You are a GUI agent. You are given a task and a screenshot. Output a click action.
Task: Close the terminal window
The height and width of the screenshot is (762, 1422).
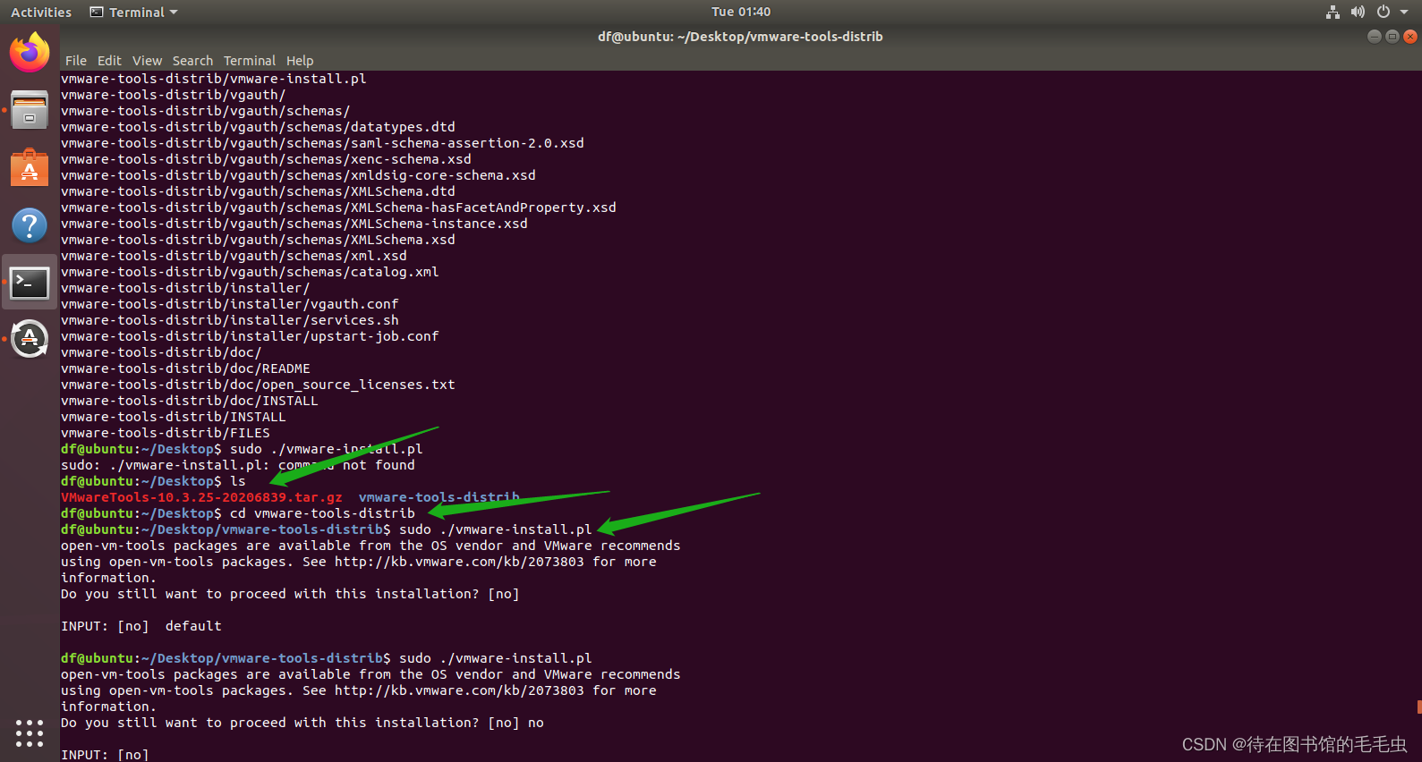click(1410, 37)
